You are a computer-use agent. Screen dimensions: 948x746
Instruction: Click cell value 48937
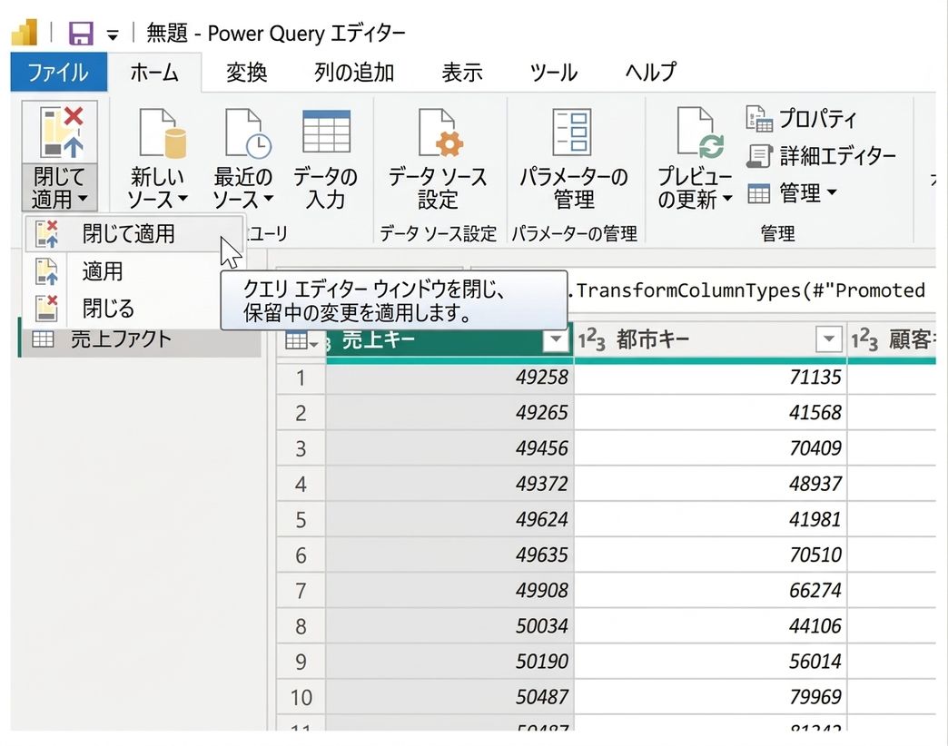pos(815,484)
